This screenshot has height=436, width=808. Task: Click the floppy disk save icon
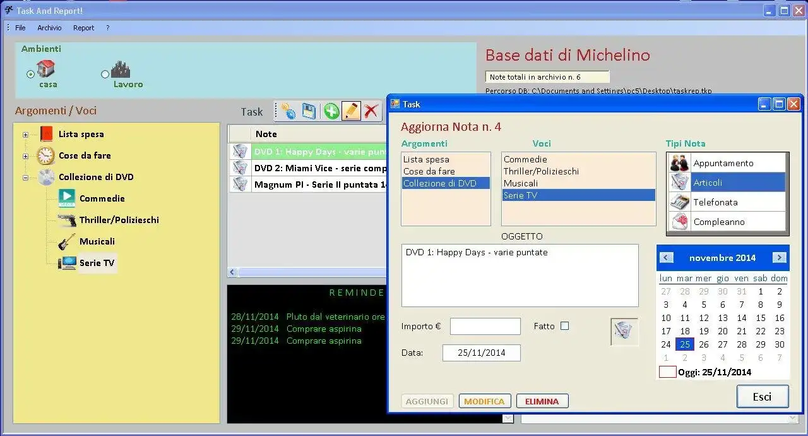(x=309, y=111)
